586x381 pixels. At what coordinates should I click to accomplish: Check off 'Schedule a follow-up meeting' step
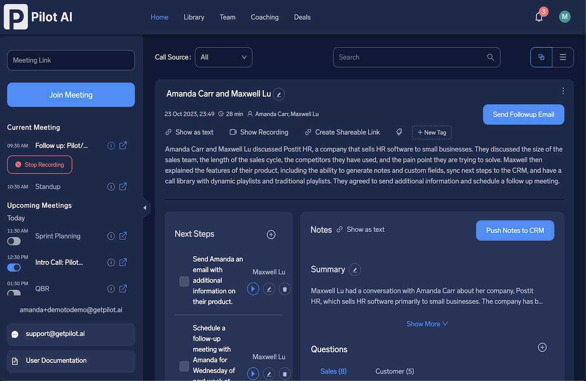click(184, 366)
